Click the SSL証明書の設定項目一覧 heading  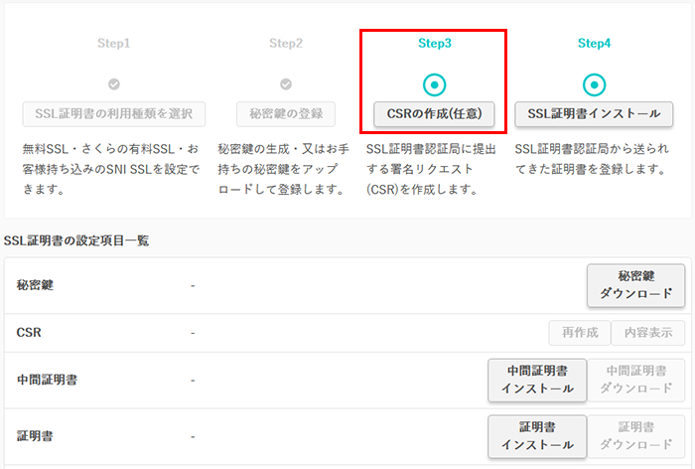click(x=77, y=240)
